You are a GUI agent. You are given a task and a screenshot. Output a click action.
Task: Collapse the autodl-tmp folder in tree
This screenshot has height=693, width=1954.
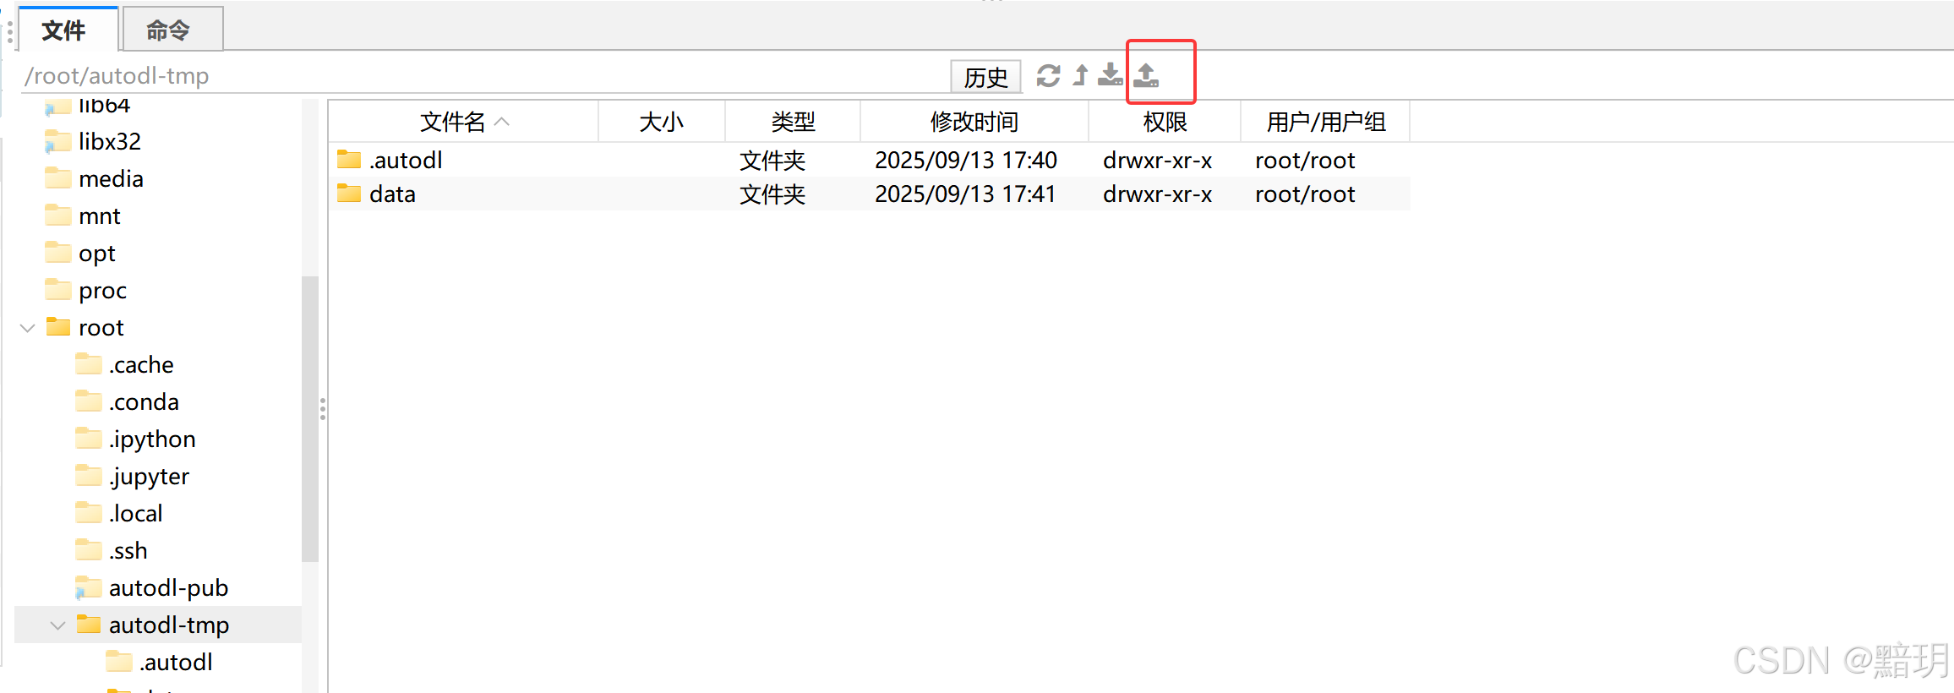[57, 625]
